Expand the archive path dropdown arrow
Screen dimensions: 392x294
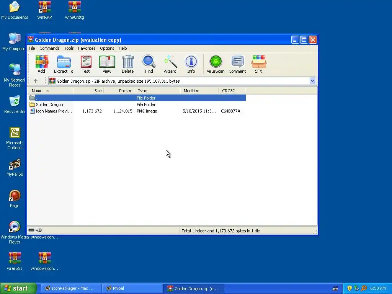(312, 81)
